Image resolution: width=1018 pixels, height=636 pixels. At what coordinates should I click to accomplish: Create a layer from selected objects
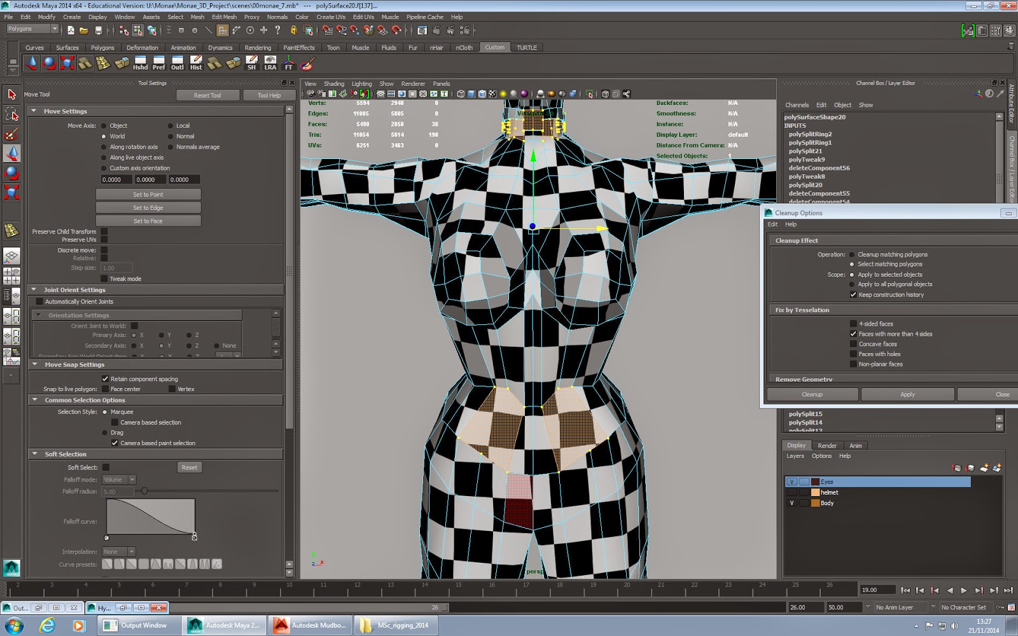(997, 468)
